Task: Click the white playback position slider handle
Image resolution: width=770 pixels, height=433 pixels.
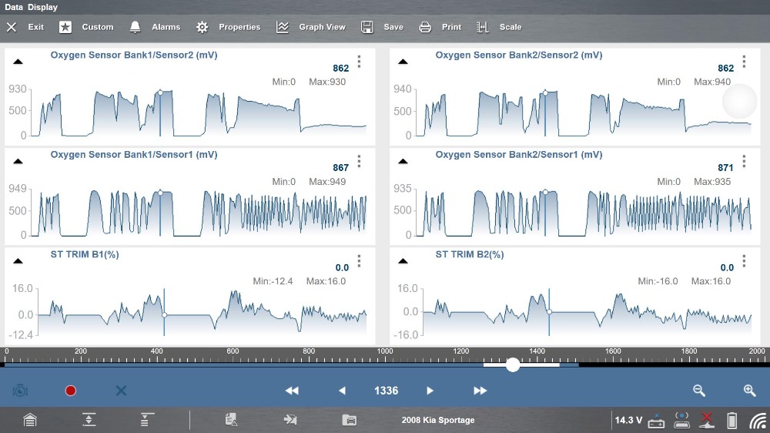Action: tap(513, 365)
